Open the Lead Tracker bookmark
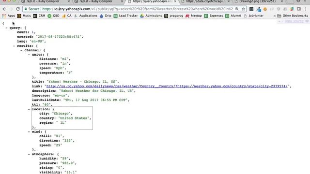This screenshot has width=310, height=174. click(x=125, y=16)
